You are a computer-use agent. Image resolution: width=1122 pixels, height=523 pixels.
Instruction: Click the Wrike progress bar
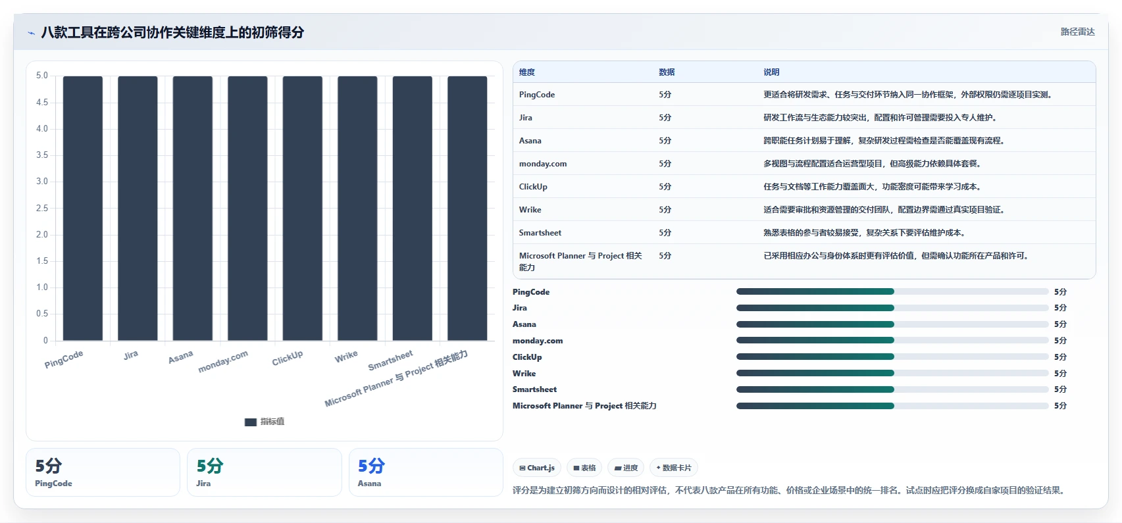tap(892, 373)
